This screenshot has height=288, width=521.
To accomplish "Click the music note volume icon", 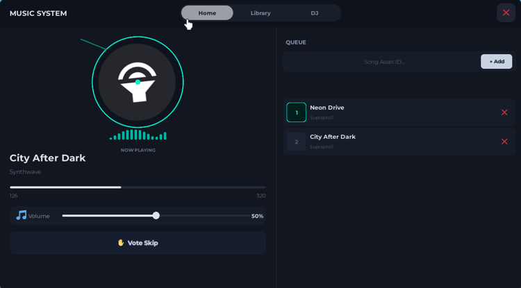I will click(22, 215).
